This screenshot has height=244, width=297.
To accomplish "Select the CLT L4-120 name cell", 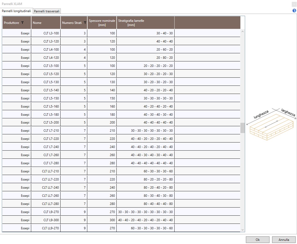I will click(46, 58).
